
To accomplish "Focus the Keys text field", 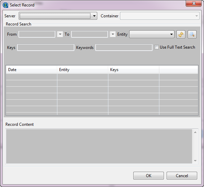I will (x=46, y=48).
